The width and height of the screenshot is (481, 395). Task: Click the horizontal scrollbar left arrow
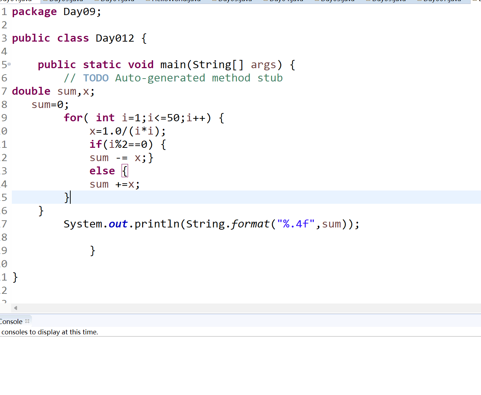click(x=15, y=308)
